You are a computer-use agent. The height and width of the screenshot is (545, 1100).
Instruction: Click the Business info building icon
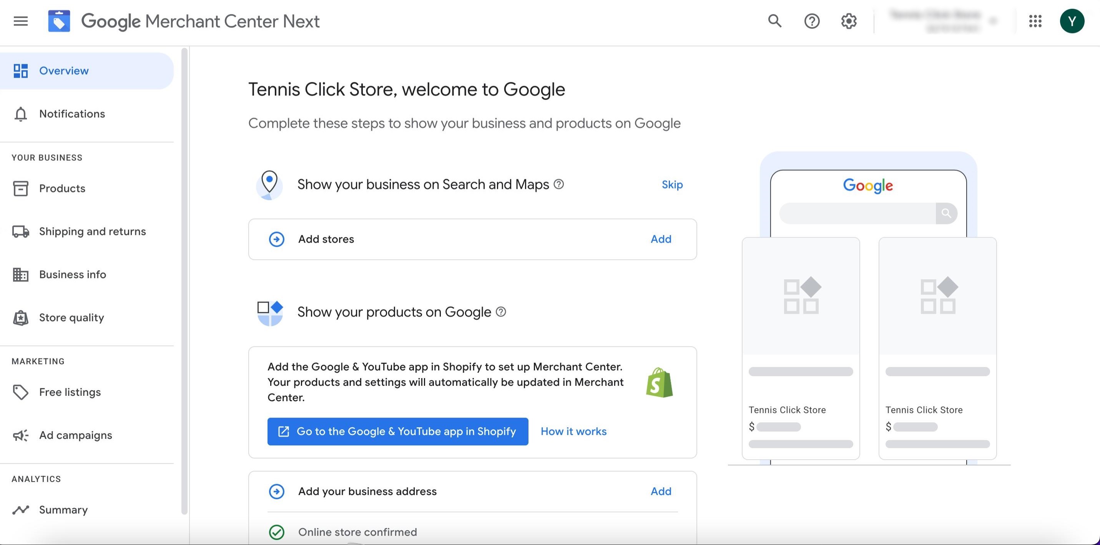tap(20, 275)
